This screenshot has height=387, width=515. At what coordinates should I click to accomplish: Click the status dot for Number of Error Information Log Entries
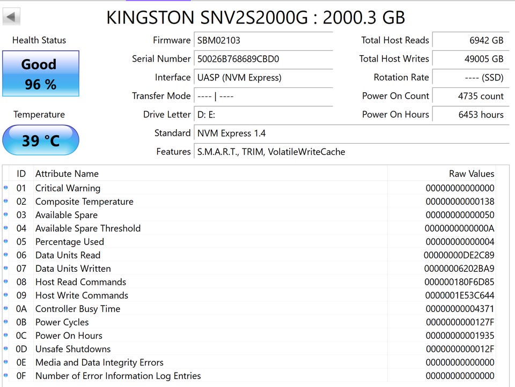[5, 375]
